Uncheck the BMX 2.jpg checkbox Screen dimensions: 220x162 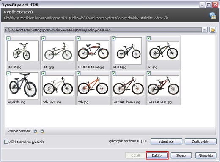(x=8, y=38)
